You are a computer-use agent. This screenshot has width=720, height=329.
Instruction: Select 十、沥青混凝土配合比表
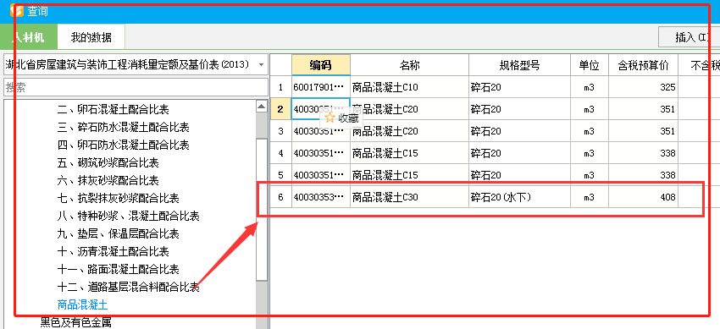[113, 251]
